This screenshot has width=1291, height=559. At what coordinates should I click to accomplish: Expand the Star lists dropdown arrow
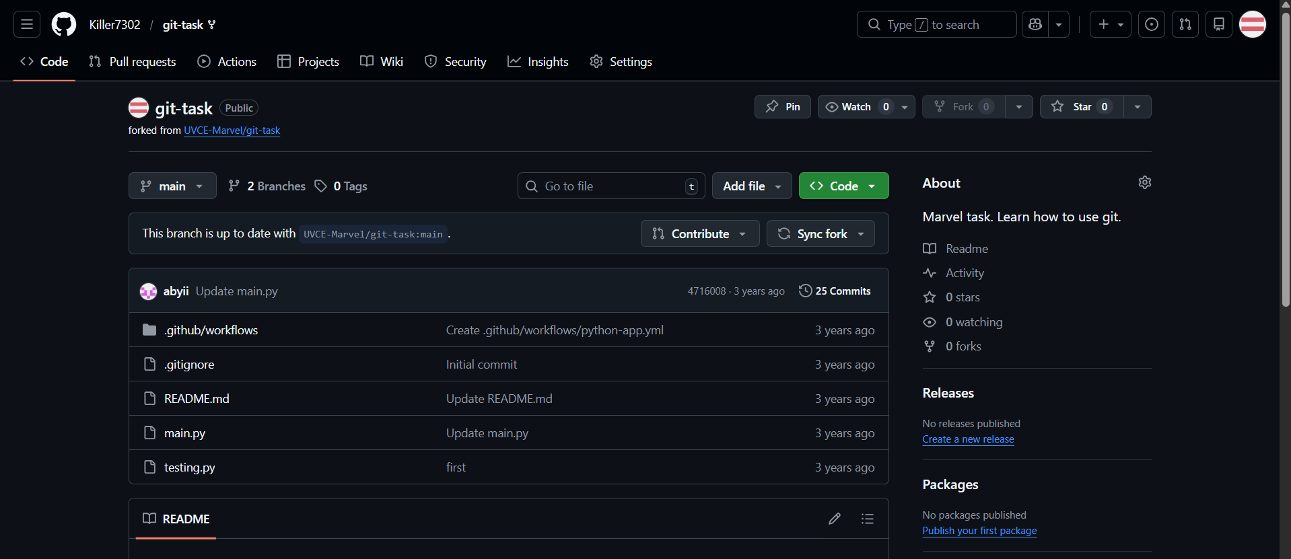tap(1138, 106)
